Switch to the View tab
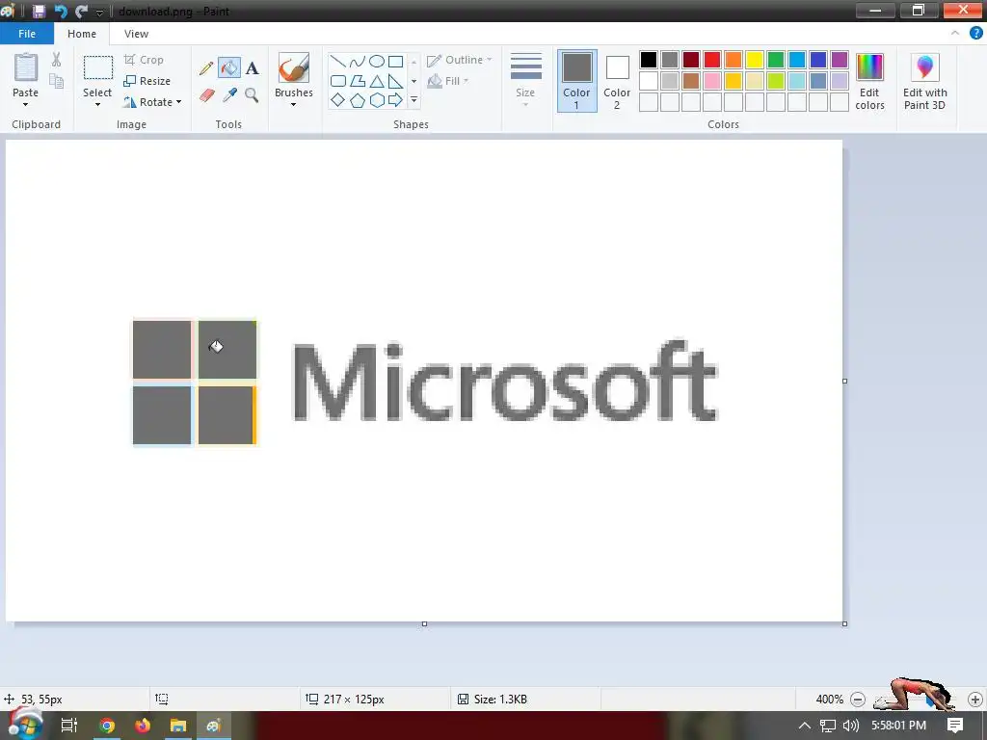 (136, 34)
